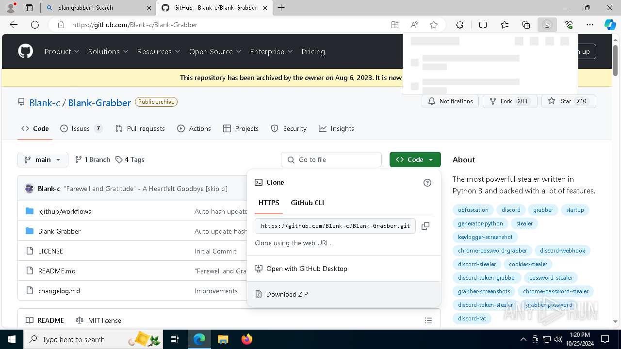Select the MIT license tab
621x349 pixels.
pos(99,320)
